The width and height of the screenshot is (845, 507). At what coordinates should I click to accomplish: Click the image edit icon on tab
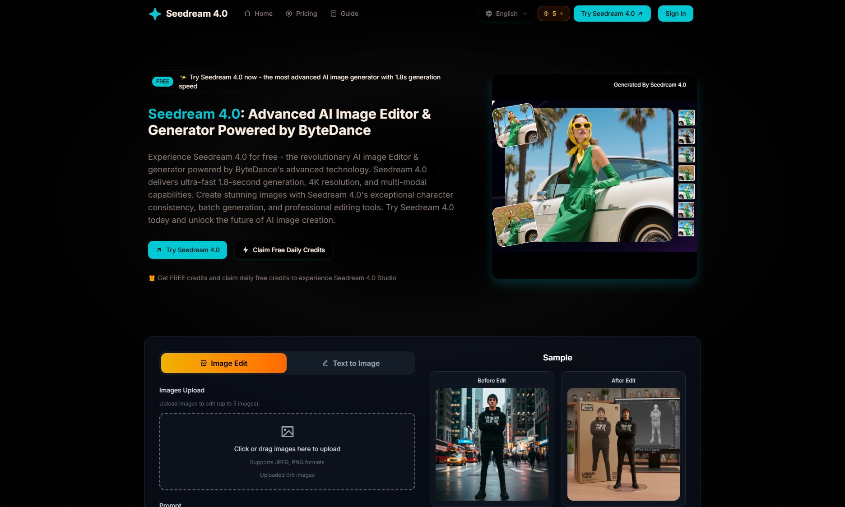click(204, 363)
